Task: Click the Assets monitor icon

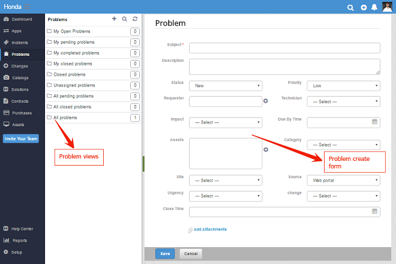Action: 7,124
